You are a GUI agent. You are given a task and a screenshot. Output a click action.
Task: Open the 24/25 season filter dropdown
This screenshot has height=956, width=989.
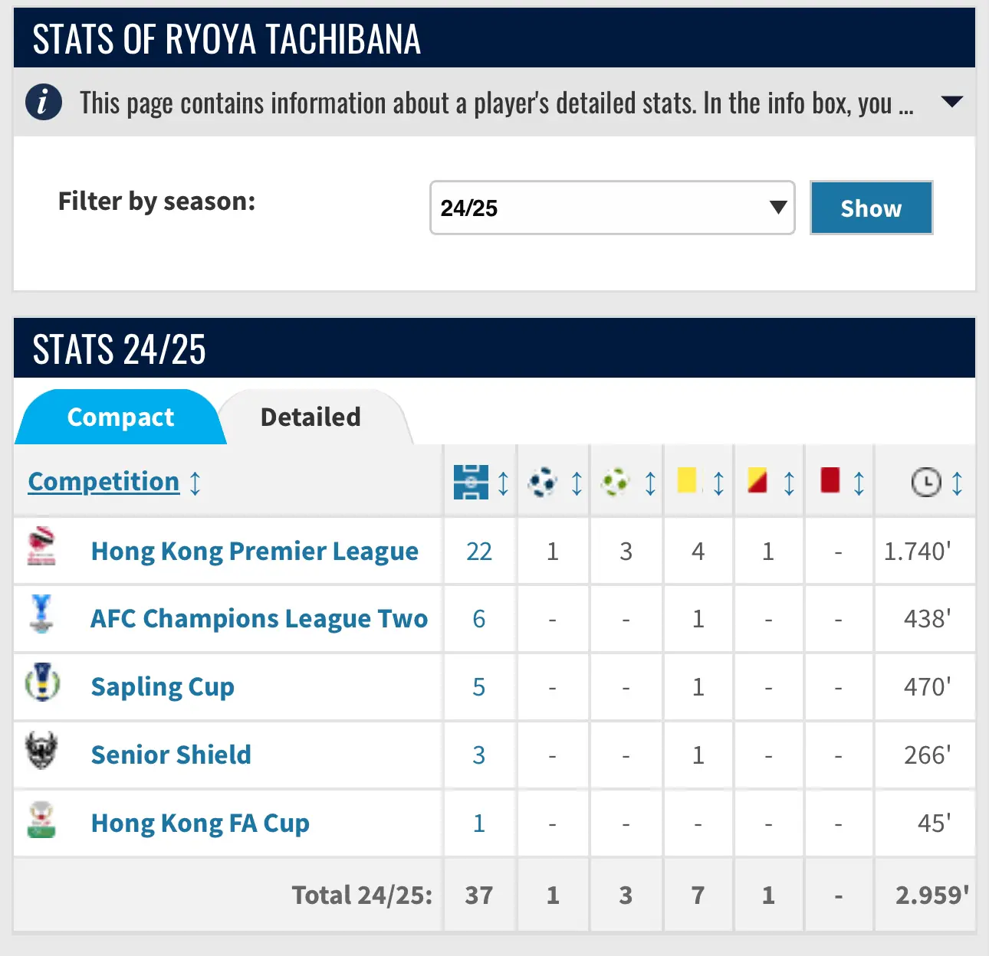(x=613, y=208)
